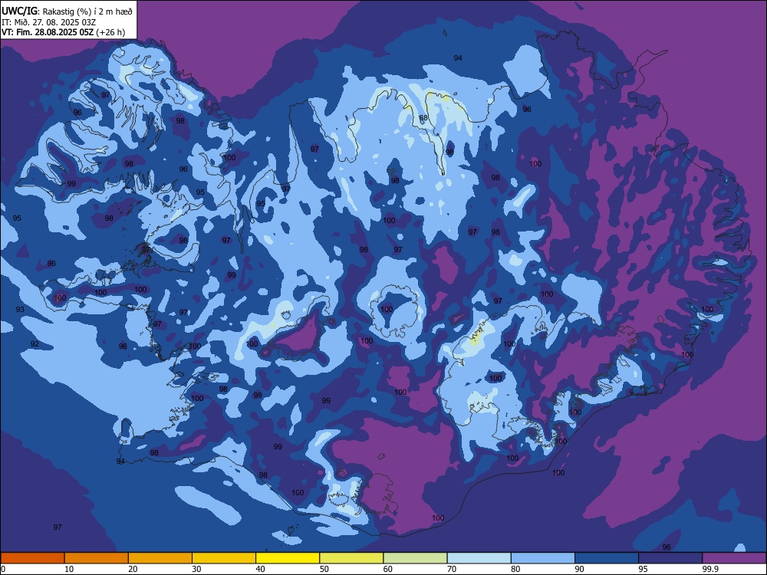
Task: Click the legend scale label '30'
Action: [x=196, y=569]
